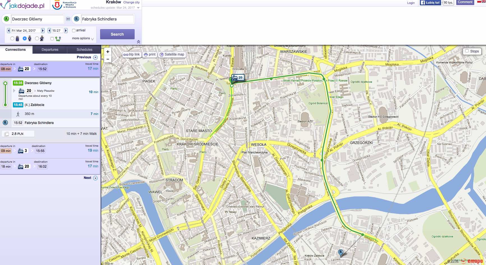Click the Fabryka Schindlera destination field
The height and width of the screenshot is (265, 486).
[107, 19]
